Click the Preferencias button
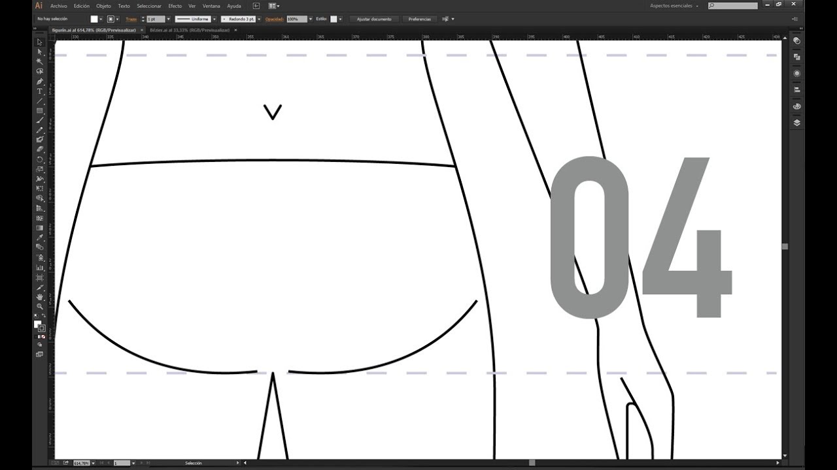837x470 pixels. tap(420, 19)
